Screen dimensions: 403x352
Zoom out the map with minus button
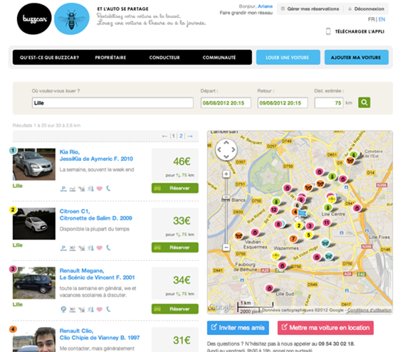pos(226,247)
